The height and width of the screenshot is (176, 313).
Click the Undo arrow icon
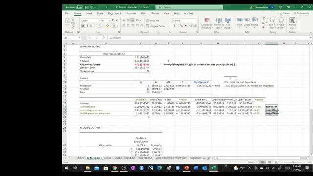(x=91, y=7)
